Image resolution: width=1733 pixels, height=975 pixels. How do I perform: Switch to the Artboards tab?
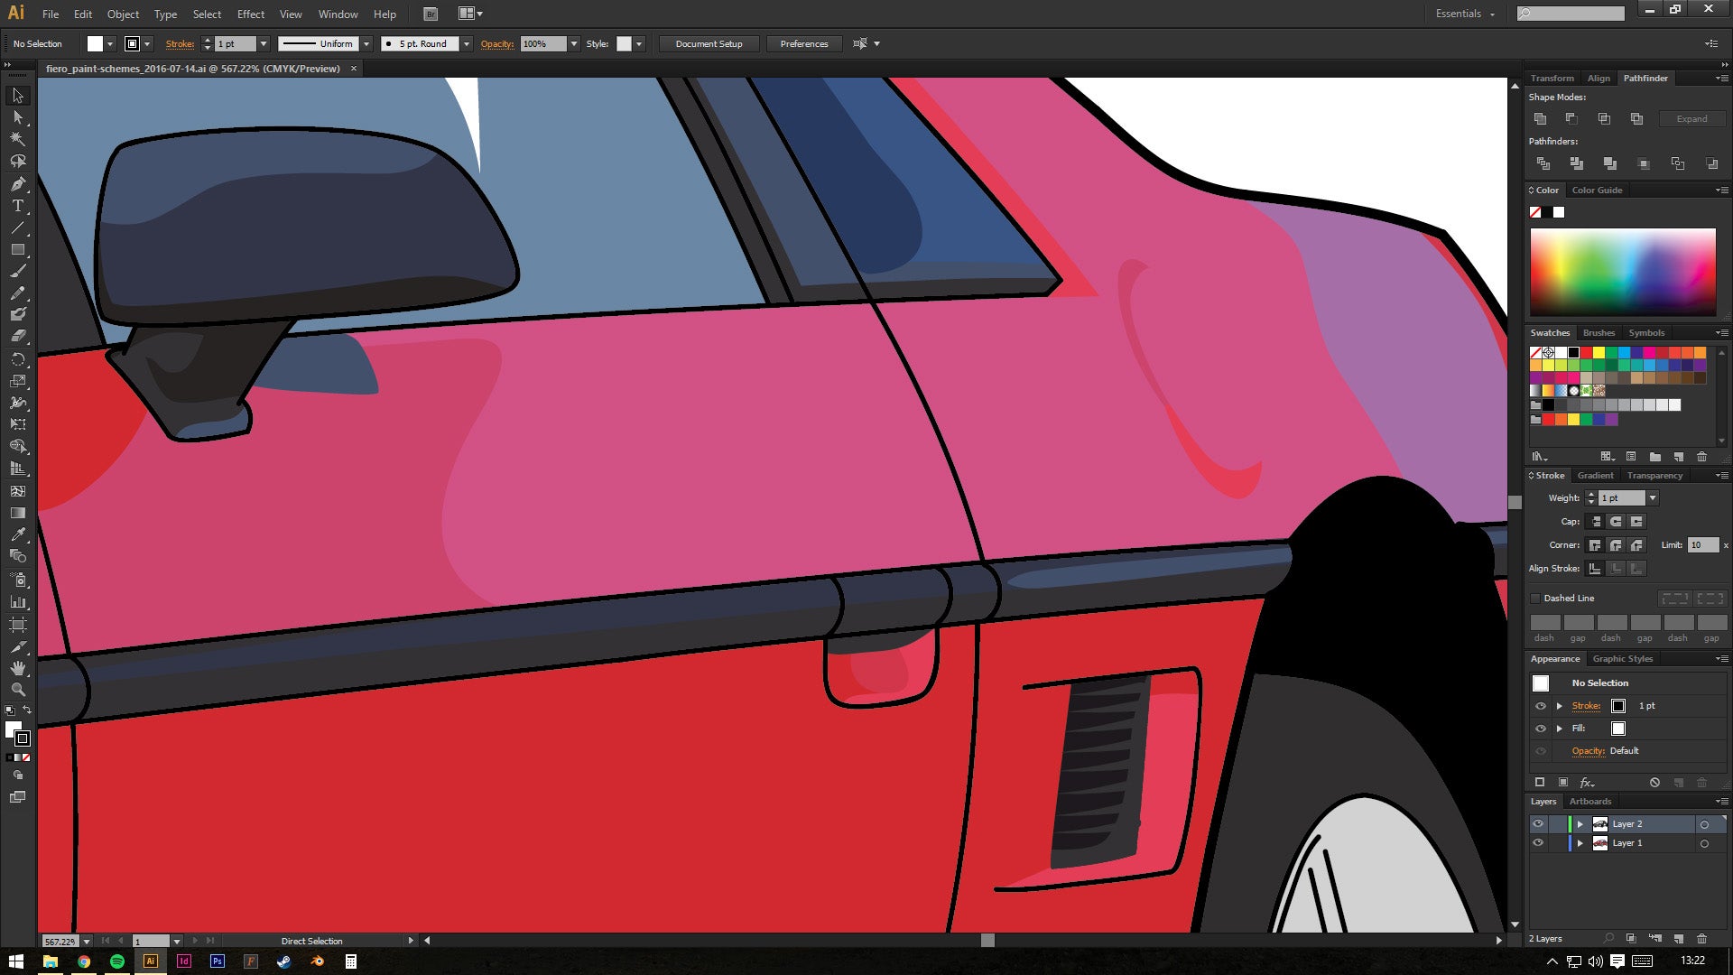(x=1589, y=802)
